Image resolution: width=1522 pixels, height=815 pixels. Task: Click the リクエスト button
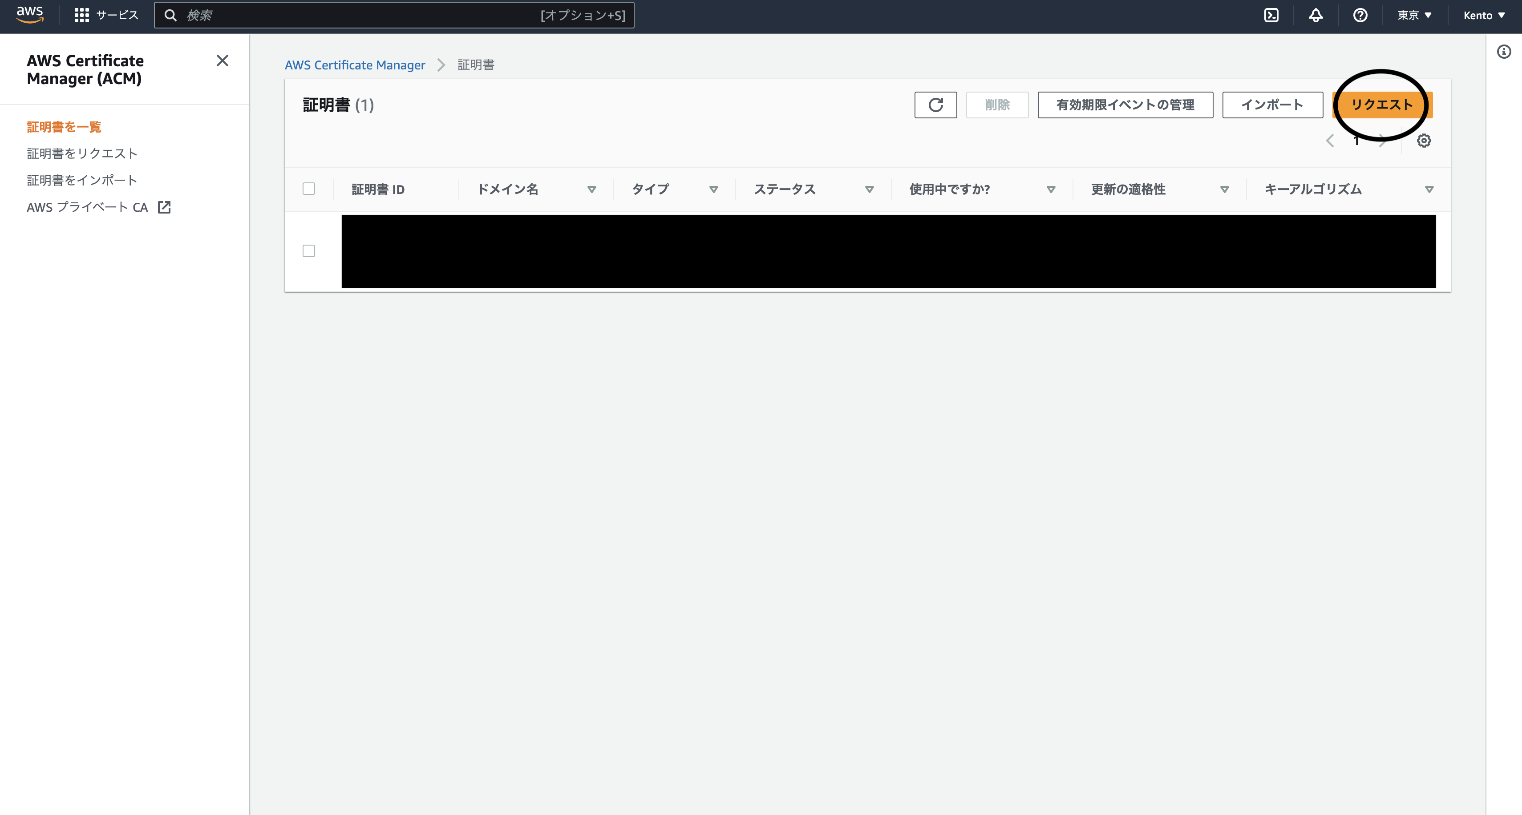click(1381, 105)
